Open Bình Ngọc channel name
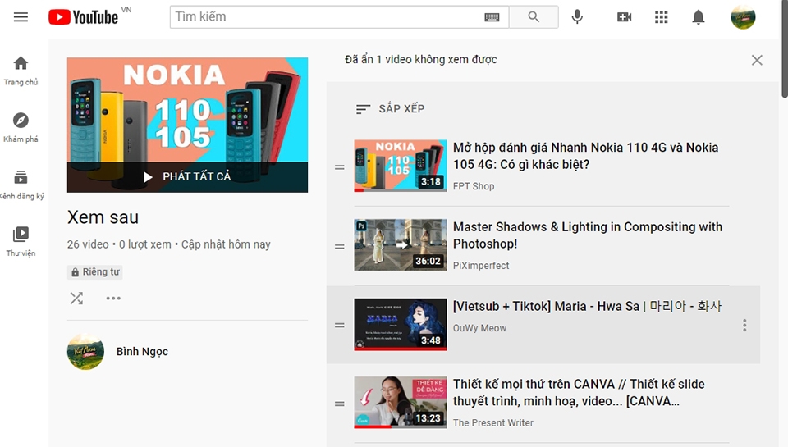Viewport: 788px width, 447px height. point(142,352)
